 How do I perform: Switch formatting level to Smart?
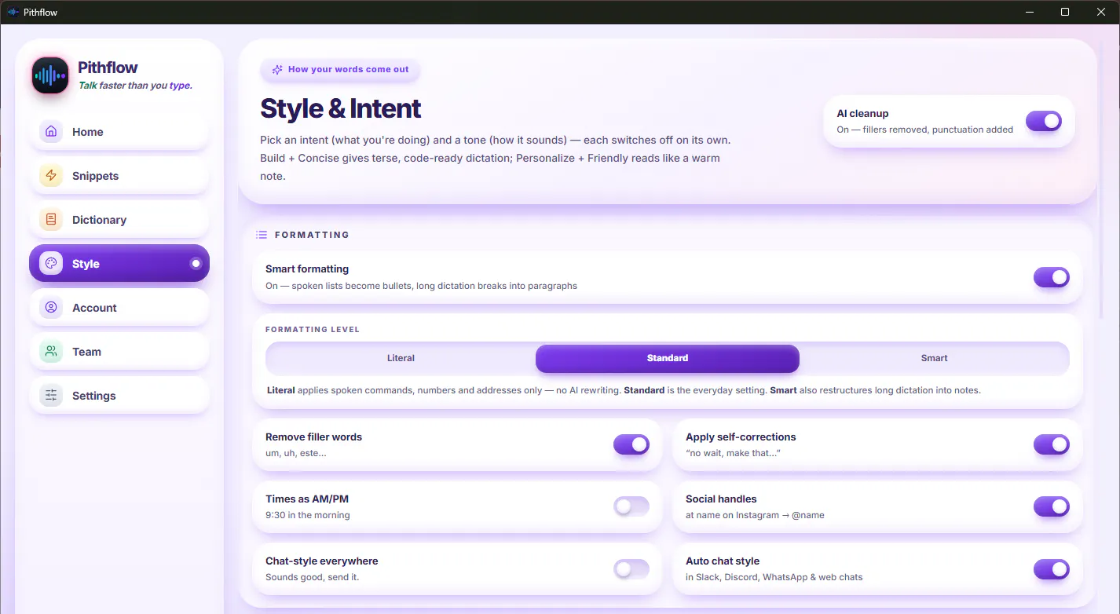(935, 358)
